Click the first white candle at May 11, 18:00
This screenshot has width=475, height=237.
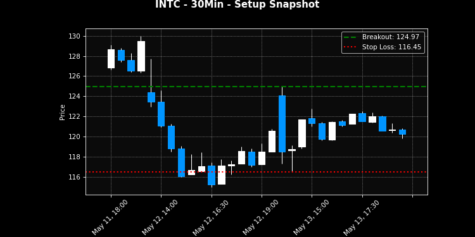[111, 59]
